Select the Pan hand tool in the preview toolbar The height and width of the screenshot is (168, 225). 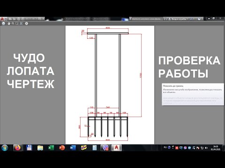(x=9, y=23)
